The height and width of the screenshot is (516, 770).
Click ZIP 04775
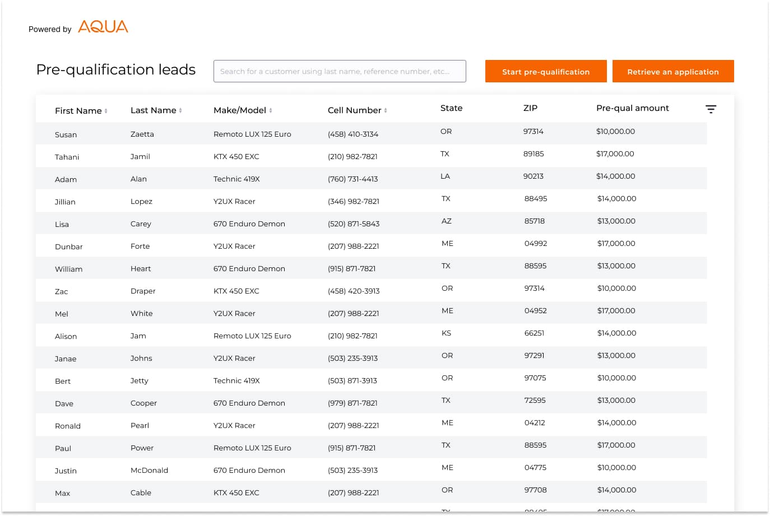535,467
